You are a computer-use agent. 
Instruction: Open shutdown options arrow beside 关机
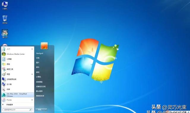[45, 110]
